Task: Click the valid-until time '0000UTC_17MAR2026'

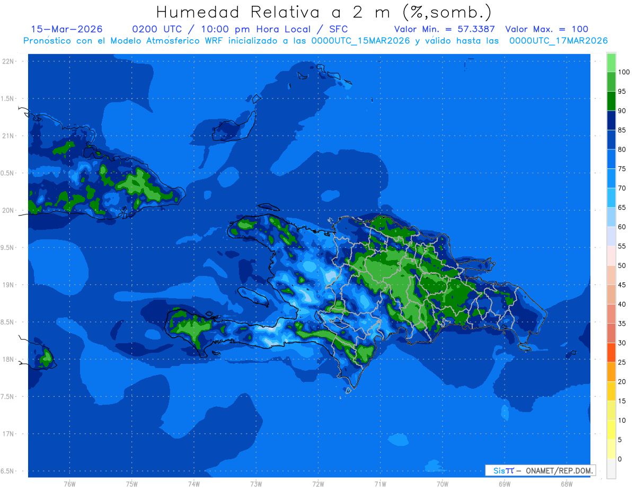Action: (x=558, y=41)
